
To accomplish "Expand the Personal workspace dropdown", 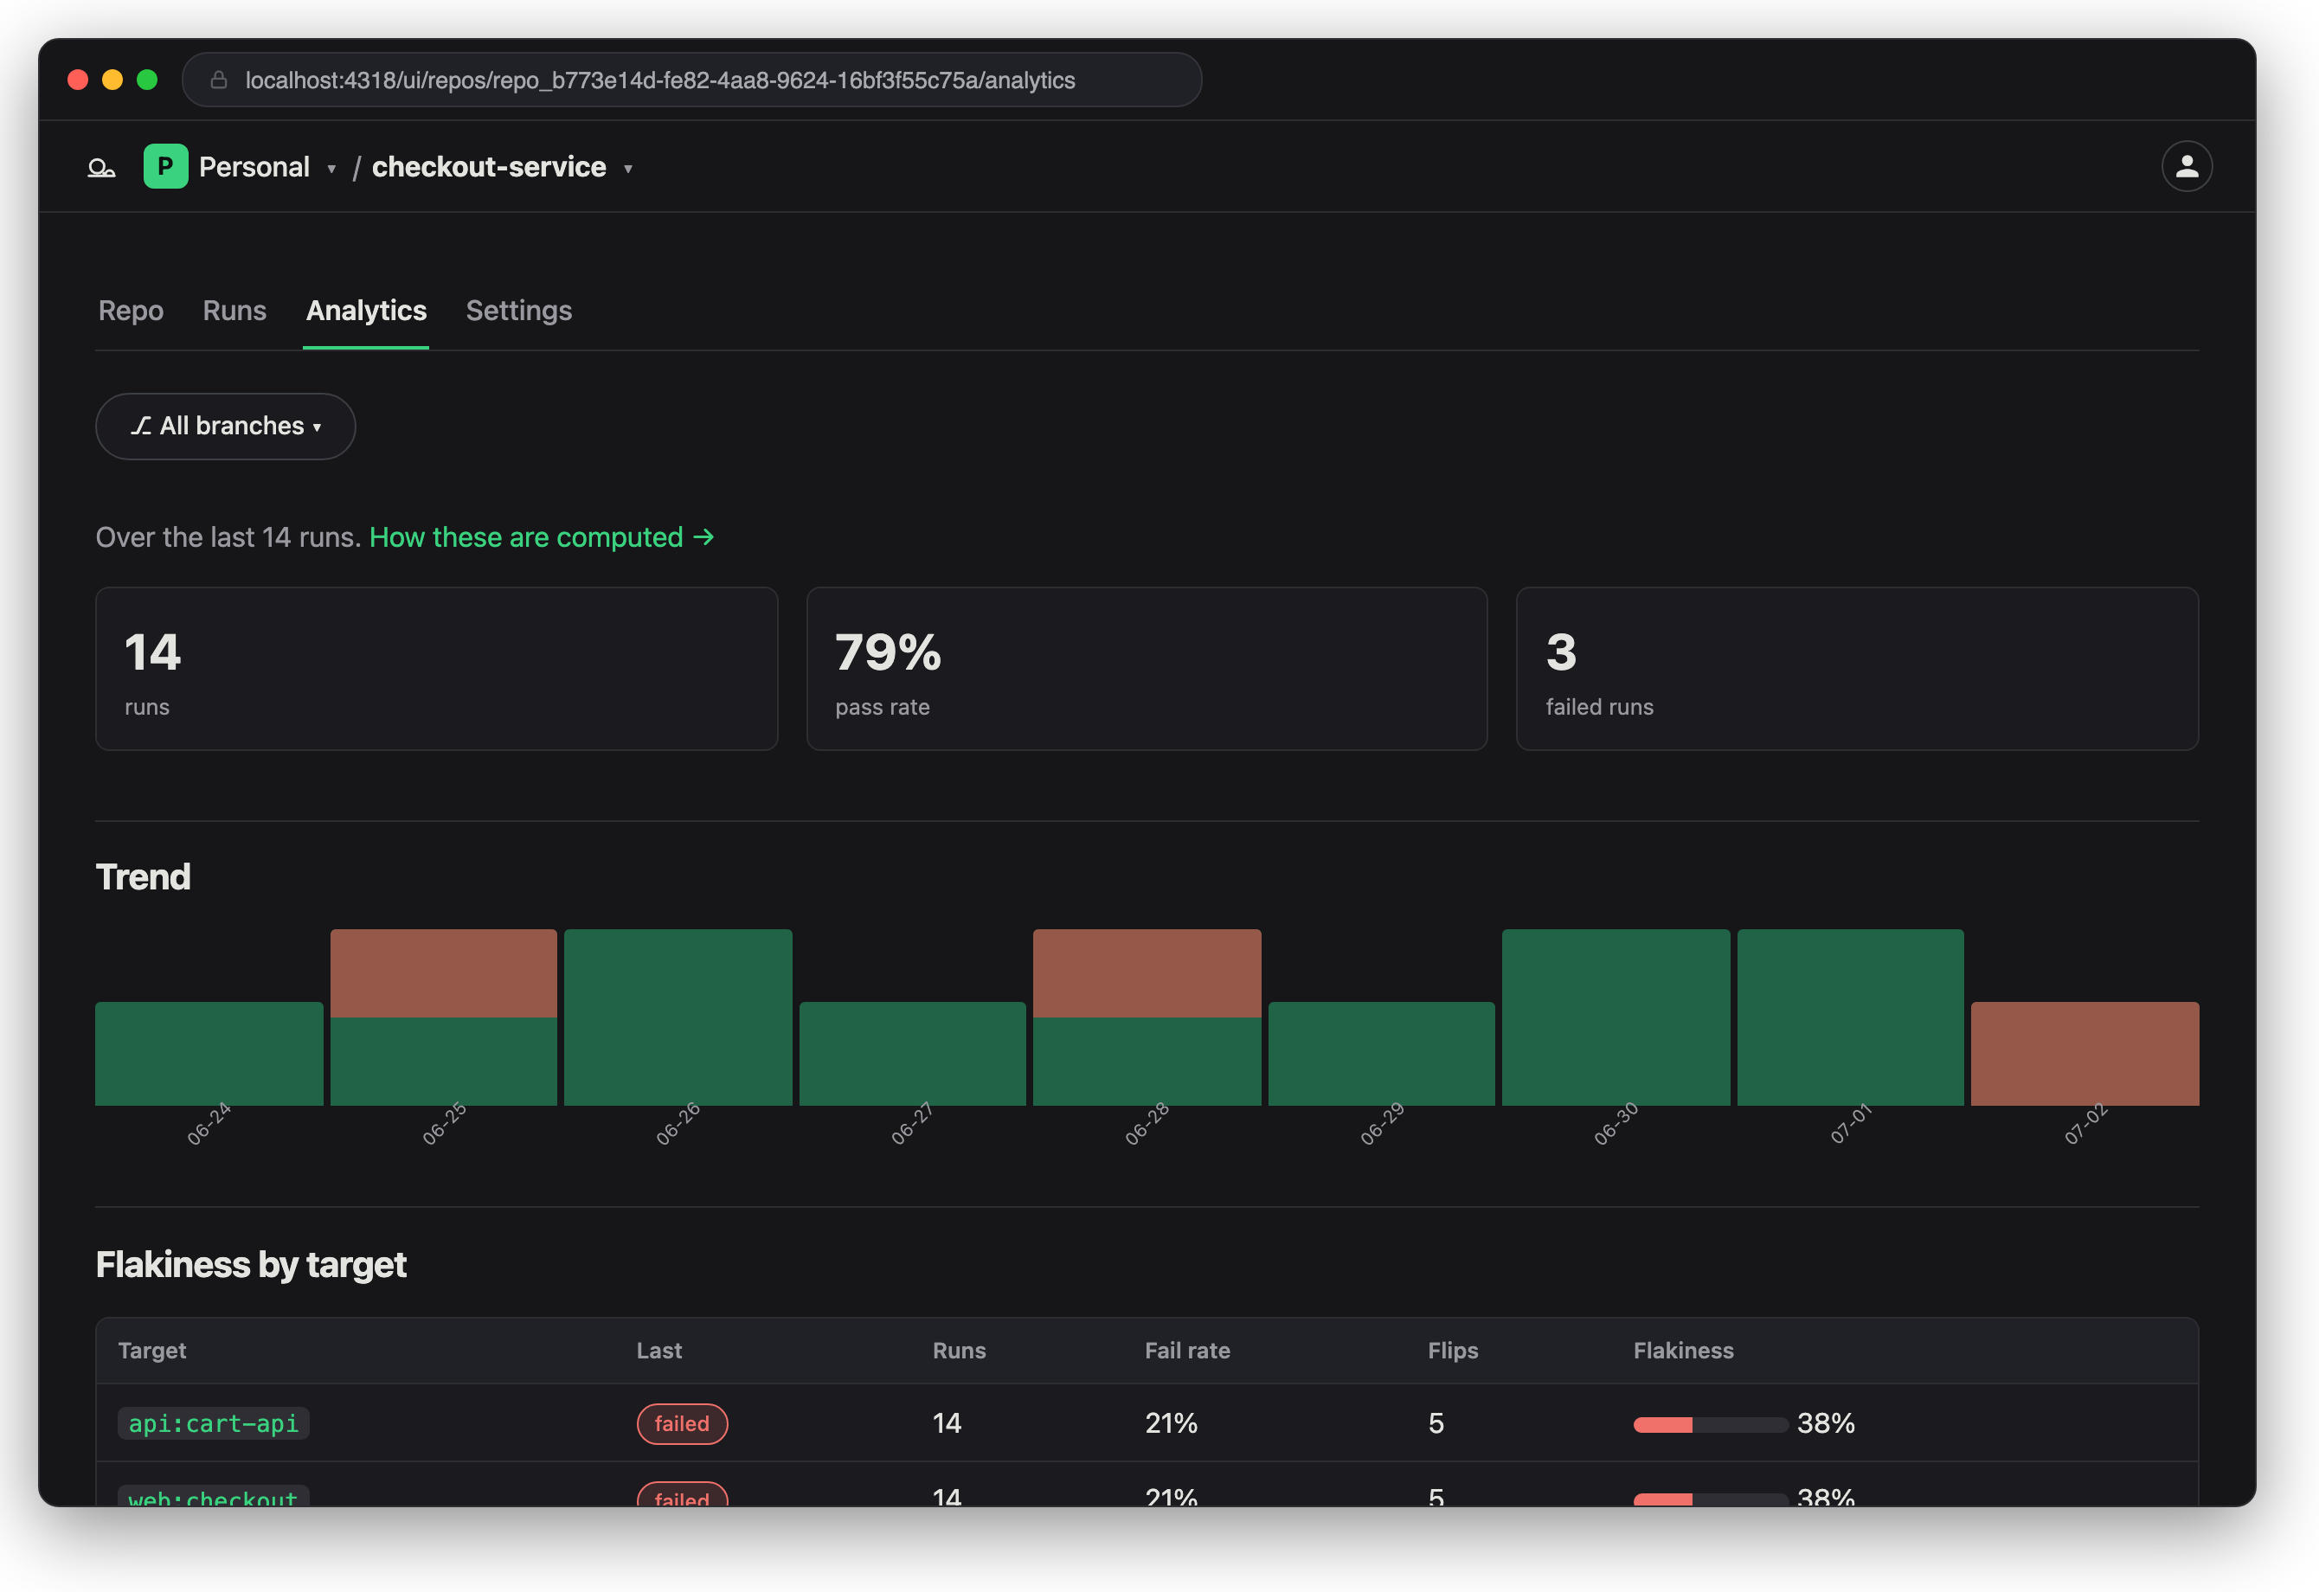I will coord(331,169).
